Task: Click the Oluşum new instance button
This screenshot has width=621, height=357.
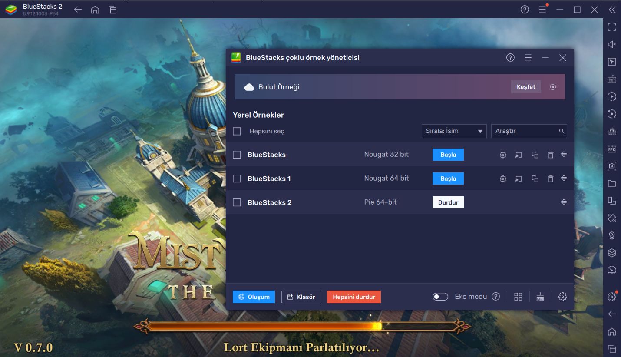Action: point(254,297)
